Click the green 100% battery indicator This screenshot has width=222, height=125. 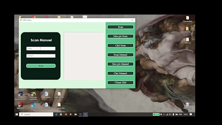point(156,114)
